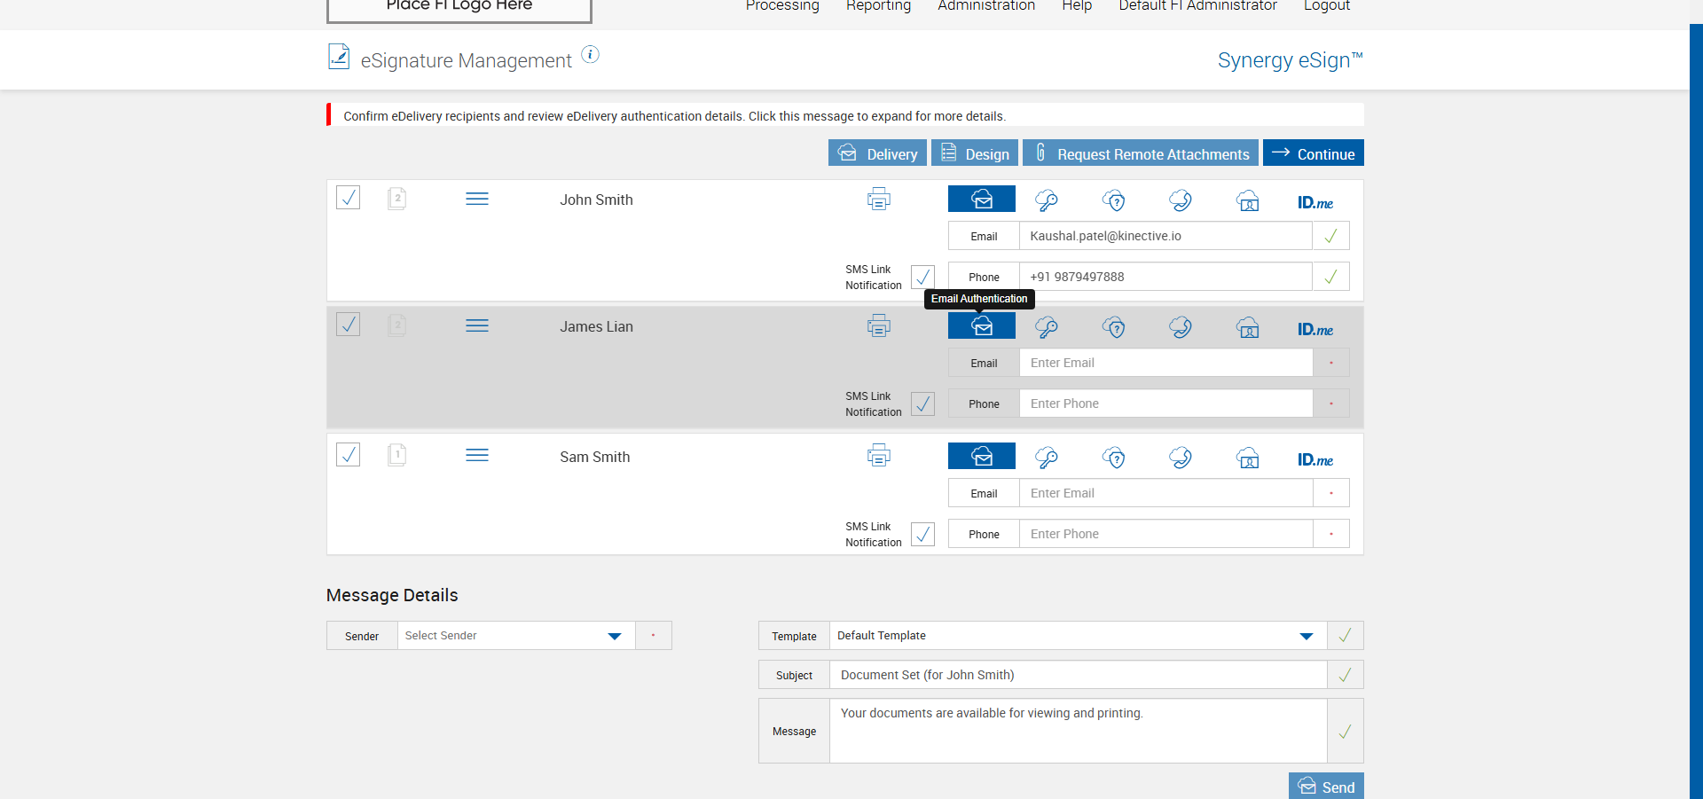Open the eSignature Management info icon
The height and width of the screenshot is (799, 1703).
590,55
